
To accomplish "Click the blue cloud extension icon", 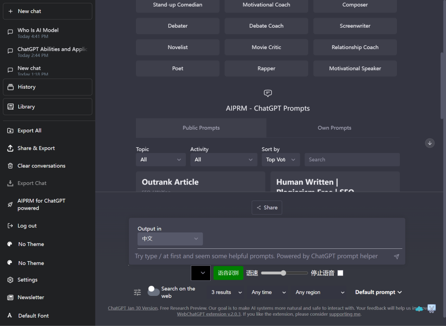I will [419, 309].
